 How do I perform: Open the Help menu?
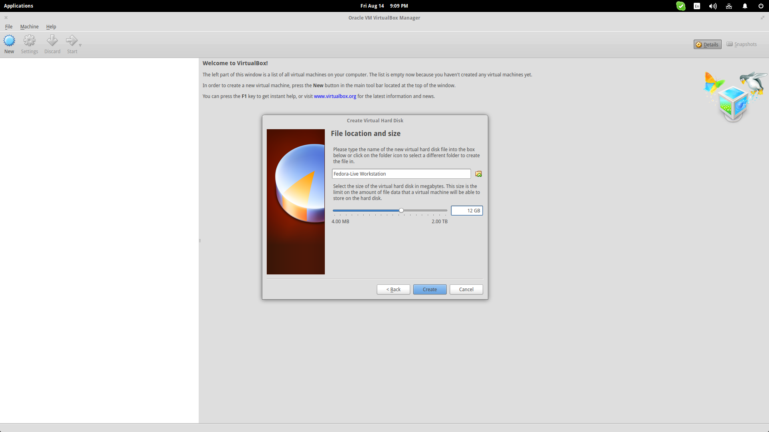coord(51,27)
